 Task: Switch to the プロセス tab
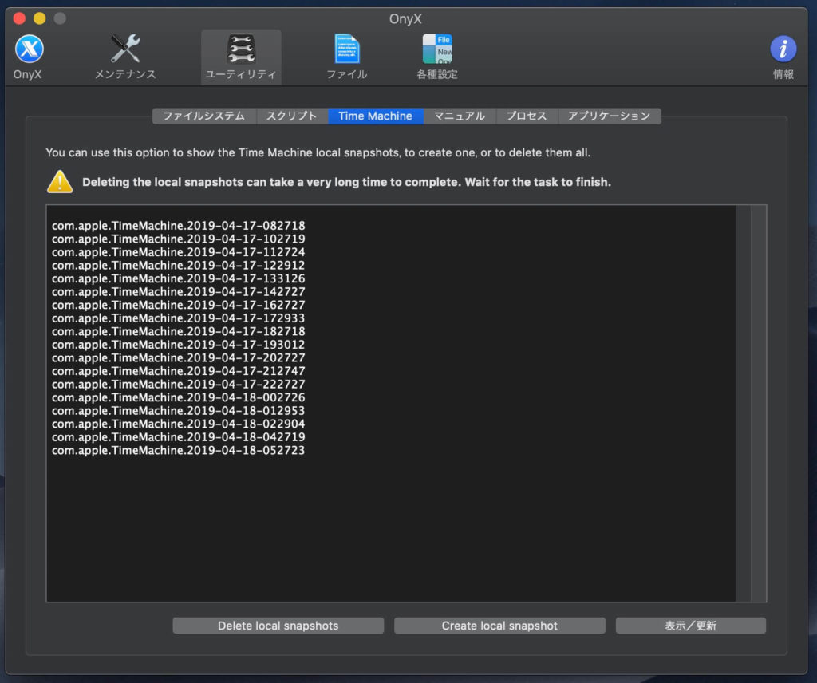527,116
